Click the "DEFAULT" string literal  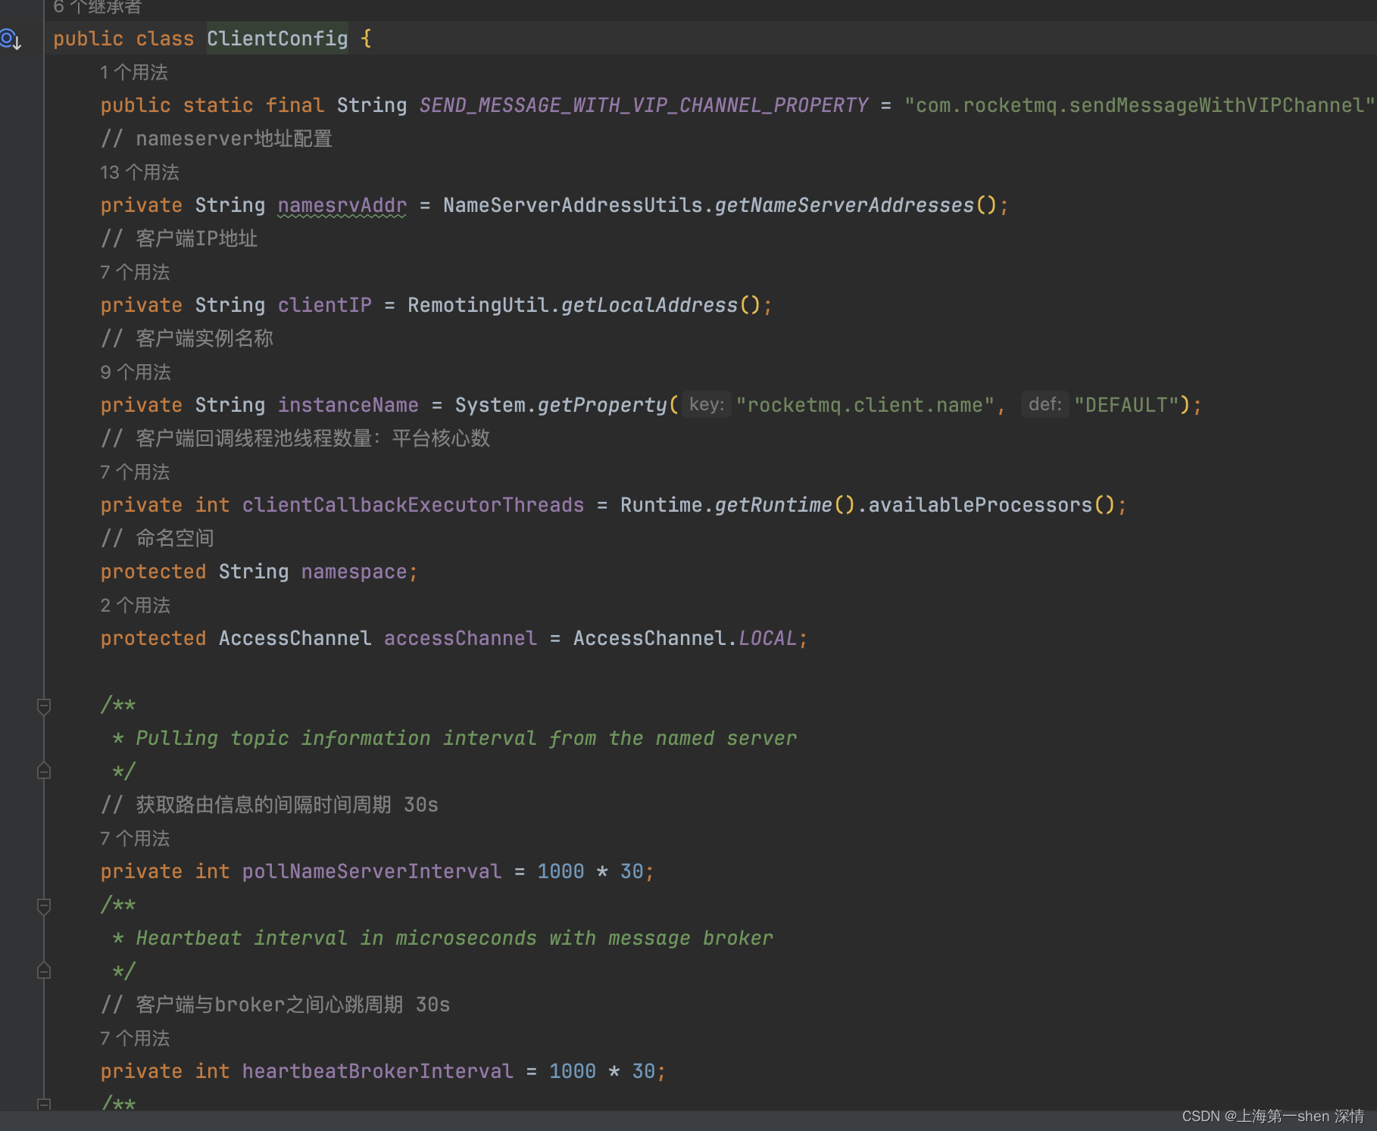click(1127, 405)
